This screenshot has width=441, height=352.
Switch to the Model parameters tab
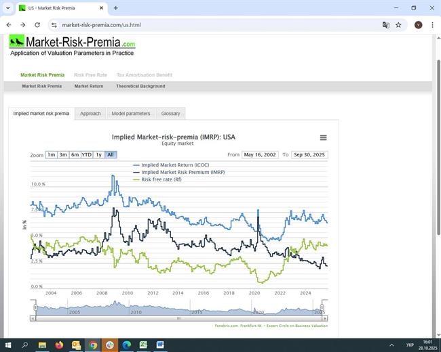[131, 114]
